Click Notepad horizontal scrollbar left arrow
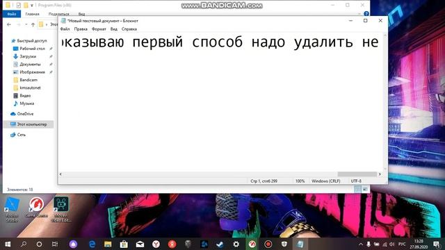This screenshot has height=250, width=445. point(60,174)
